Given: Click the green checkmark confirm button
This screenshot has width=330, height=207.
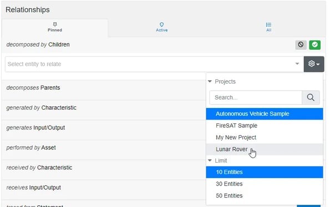Looking at the screenshot, I should click(314, 45).
